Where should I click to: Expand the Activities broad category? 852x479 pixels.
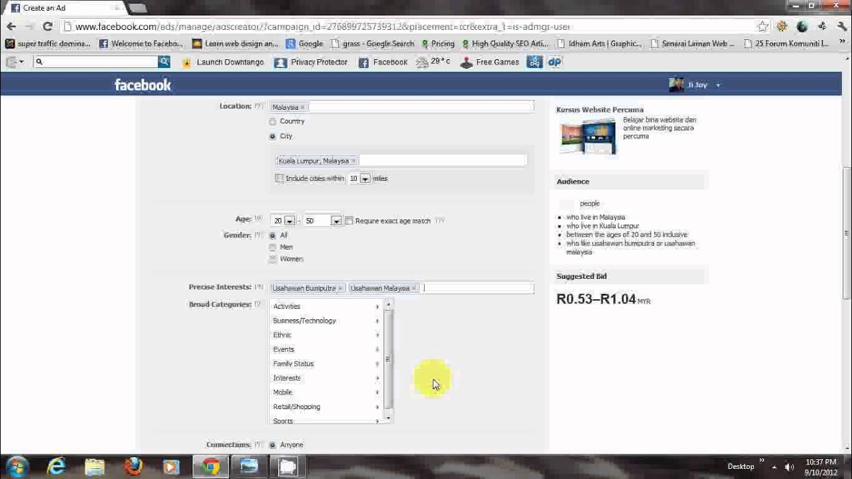coord(326,307)
